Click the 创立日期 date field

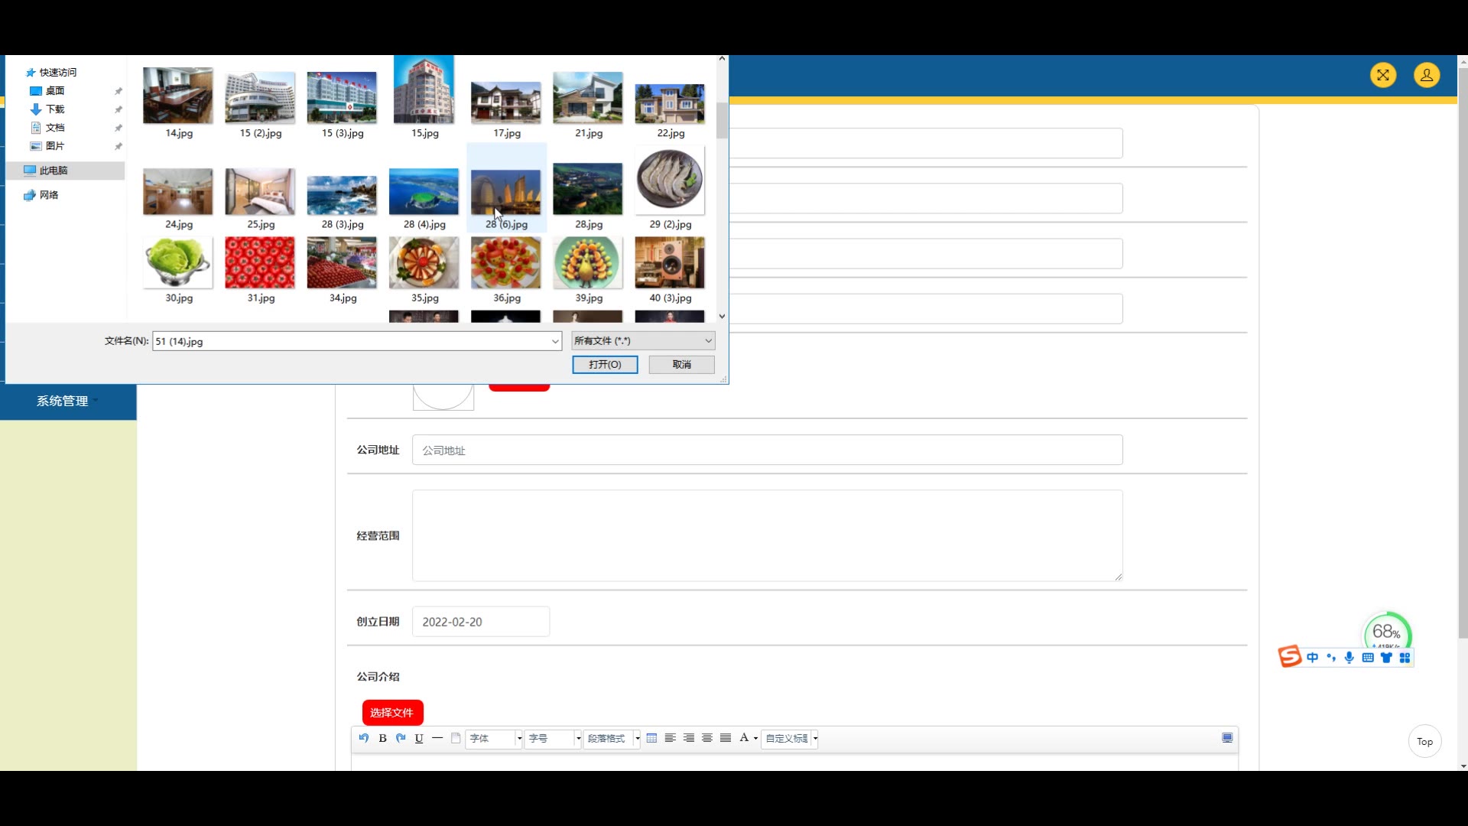coord(480,622)
